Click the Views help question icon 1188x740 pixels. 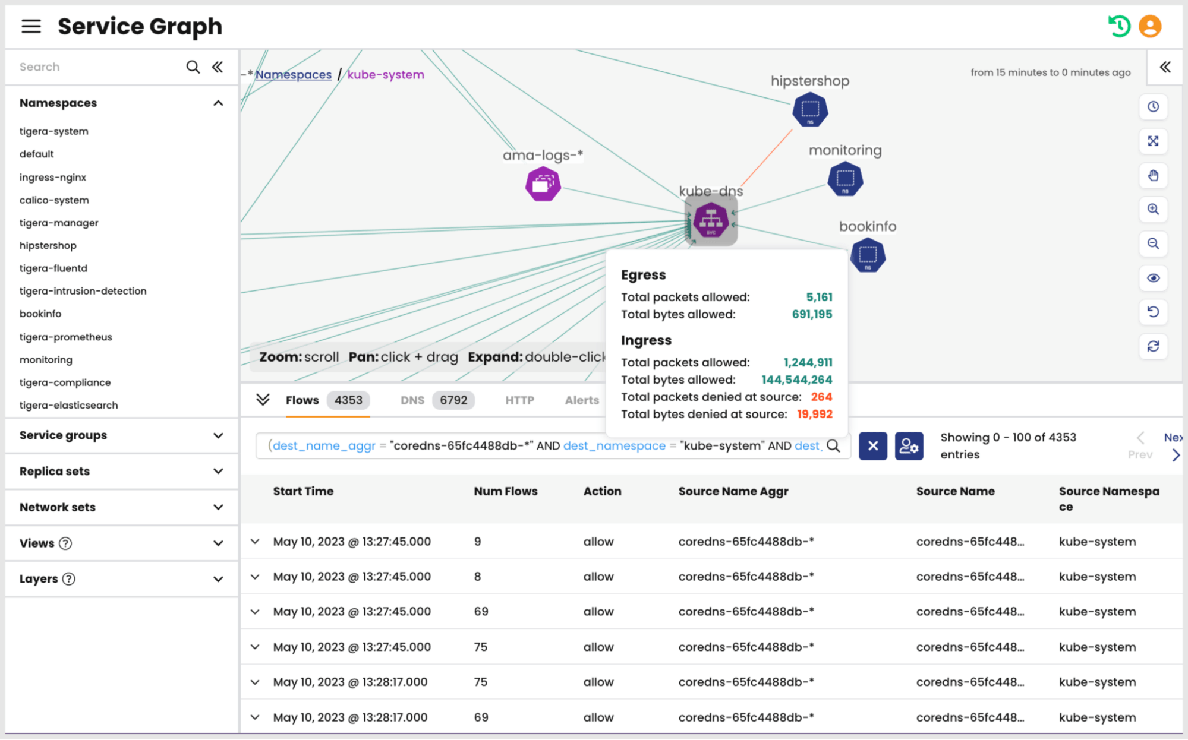[x=66, y=543]
